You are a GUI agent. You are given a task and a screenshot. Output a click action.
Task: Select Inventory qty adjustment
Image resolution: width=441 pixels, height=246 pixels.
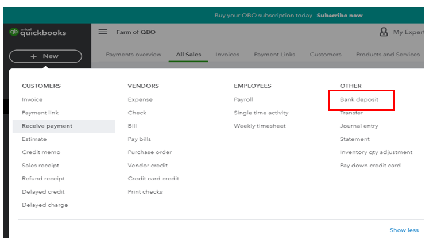tap(376, 152)
